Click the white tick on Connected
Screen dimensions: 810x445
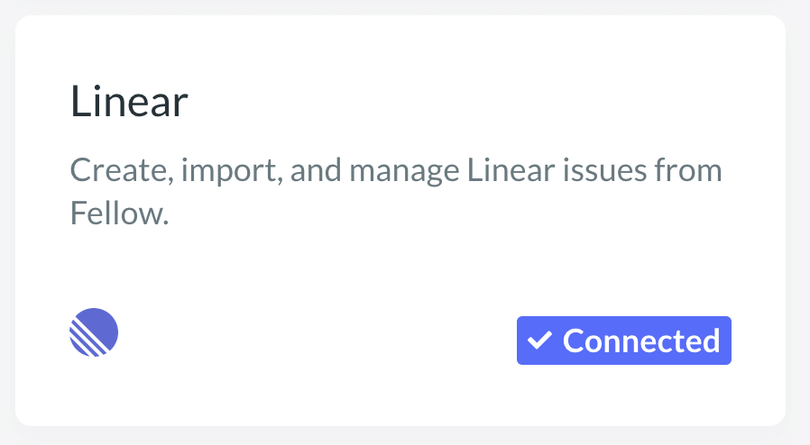click(539, 341)
